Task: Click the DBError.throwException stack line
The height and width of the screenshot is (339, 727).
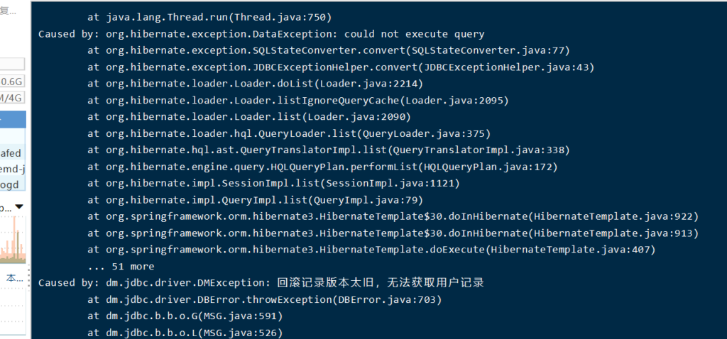Action: pyautogui.click(x=265, y=299)
